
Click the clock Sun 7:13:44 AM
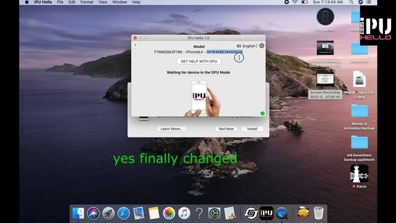328,2
